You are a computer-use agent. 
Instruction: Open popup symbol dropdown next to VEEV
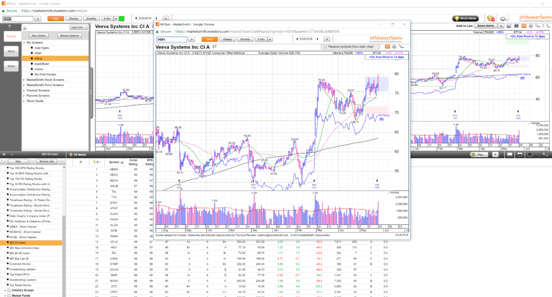pos(191,39)
